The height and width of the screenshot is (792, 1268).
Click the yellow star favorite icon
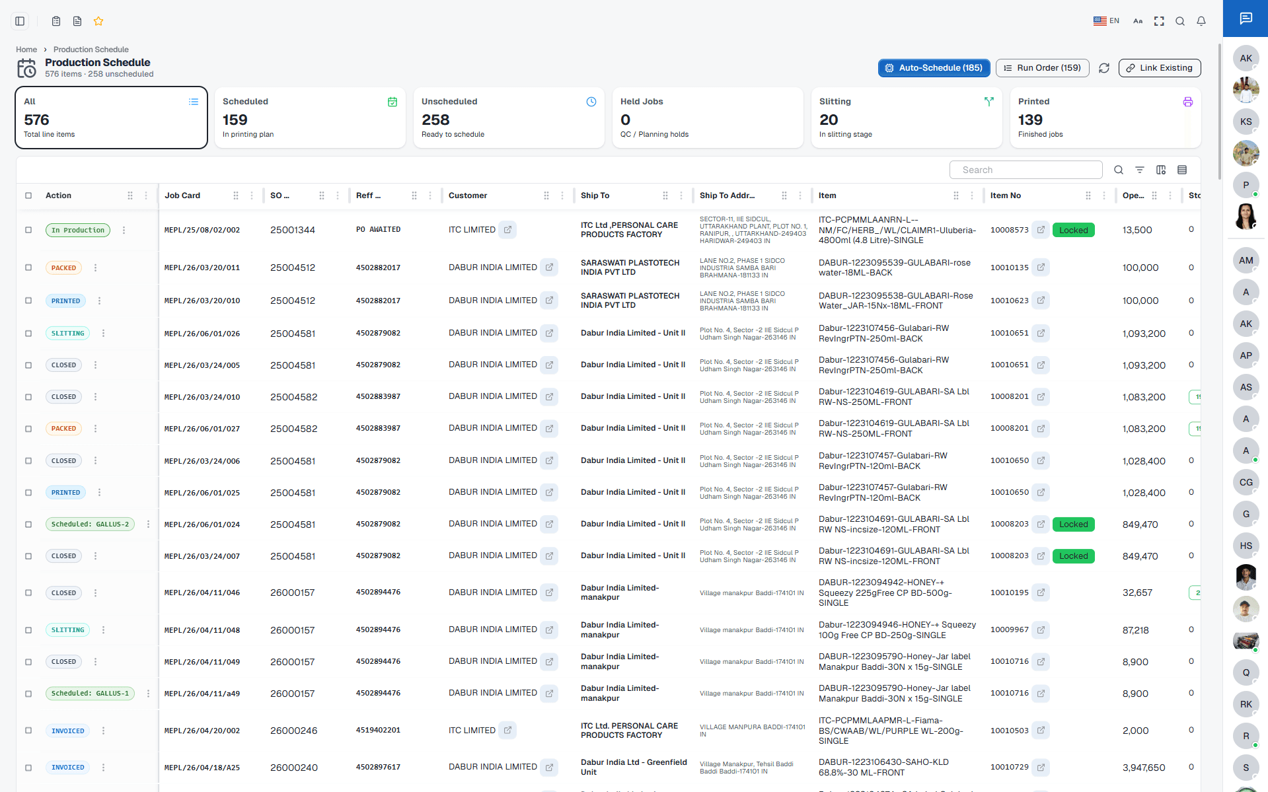[x=98, y=21]
